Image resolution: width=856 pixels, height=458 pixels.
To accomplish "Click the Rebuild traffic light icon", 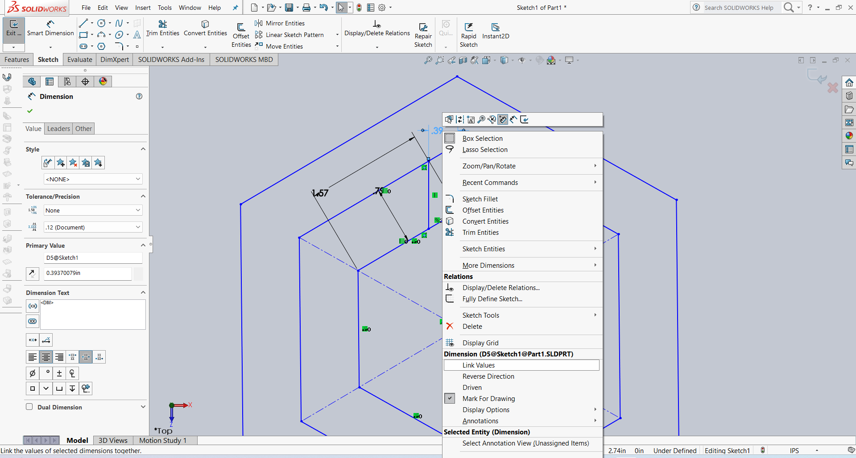I will point(359,8).
